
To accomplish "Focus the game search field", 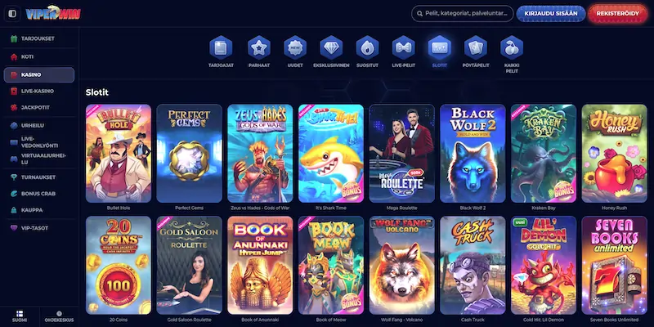I will click(x=463, y=13).
